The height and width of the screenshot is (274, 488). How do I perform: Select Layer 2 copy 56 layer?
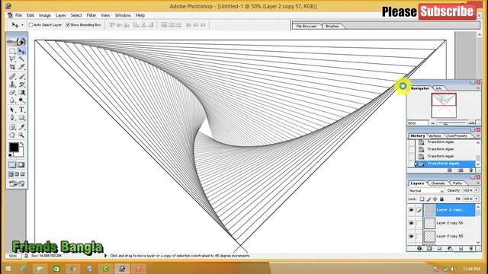[x=449, y=223]
